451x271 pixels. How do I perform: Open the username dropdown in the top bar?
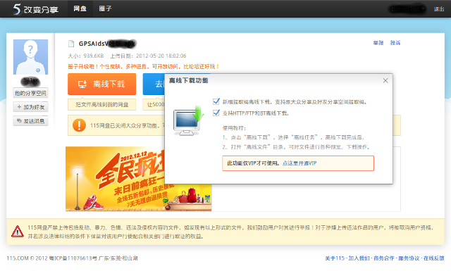407,9
